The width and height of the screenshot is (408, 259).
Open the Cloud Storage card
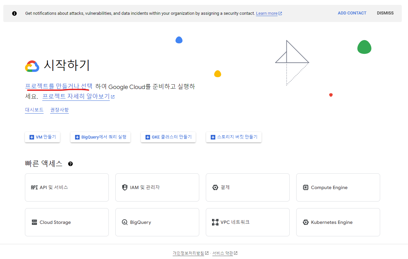tap(67, 222)
